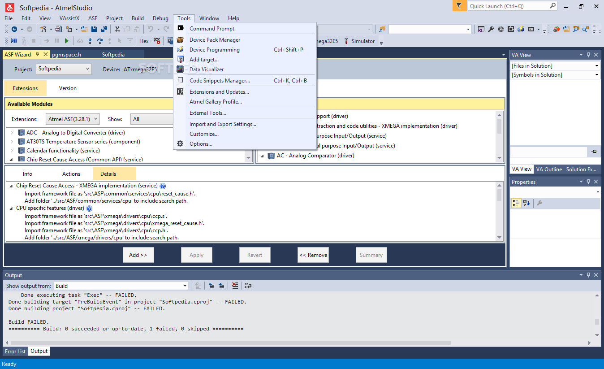
Task: Click Categorized view icon in Properties panel
Action: 516,203
